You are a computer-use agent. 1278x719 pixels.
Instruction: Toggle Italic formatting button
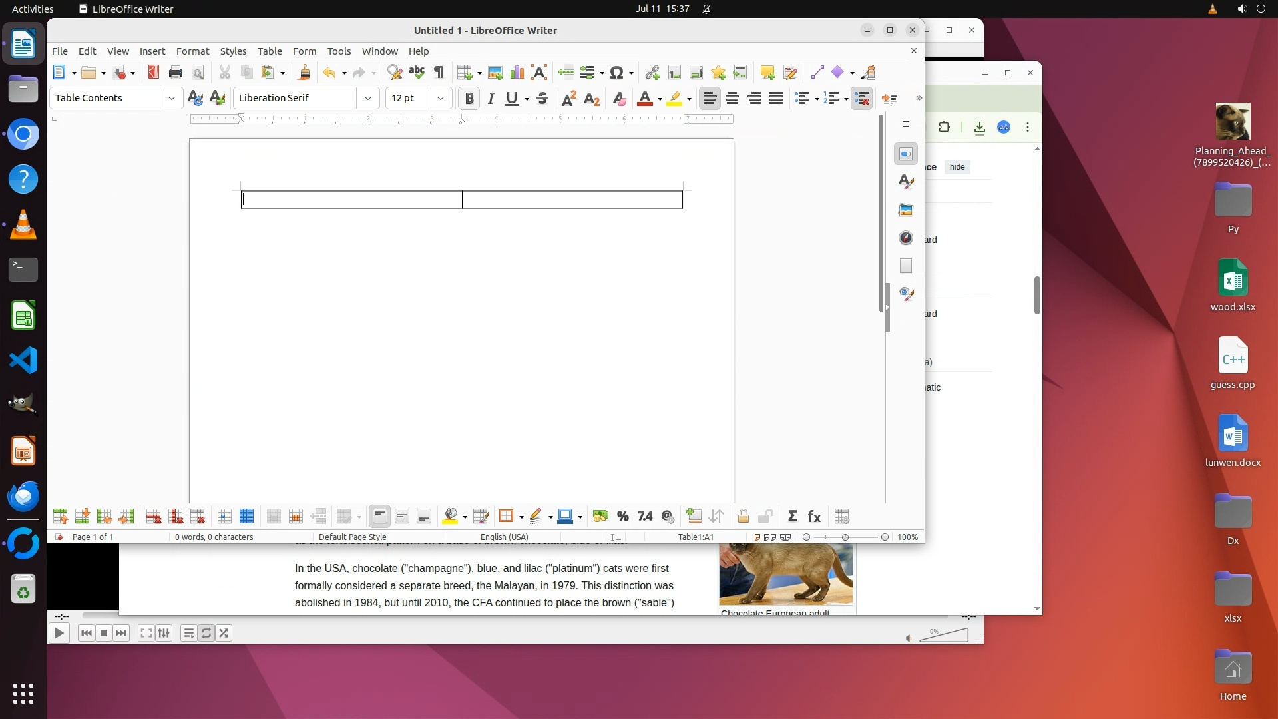coord(491,99)
